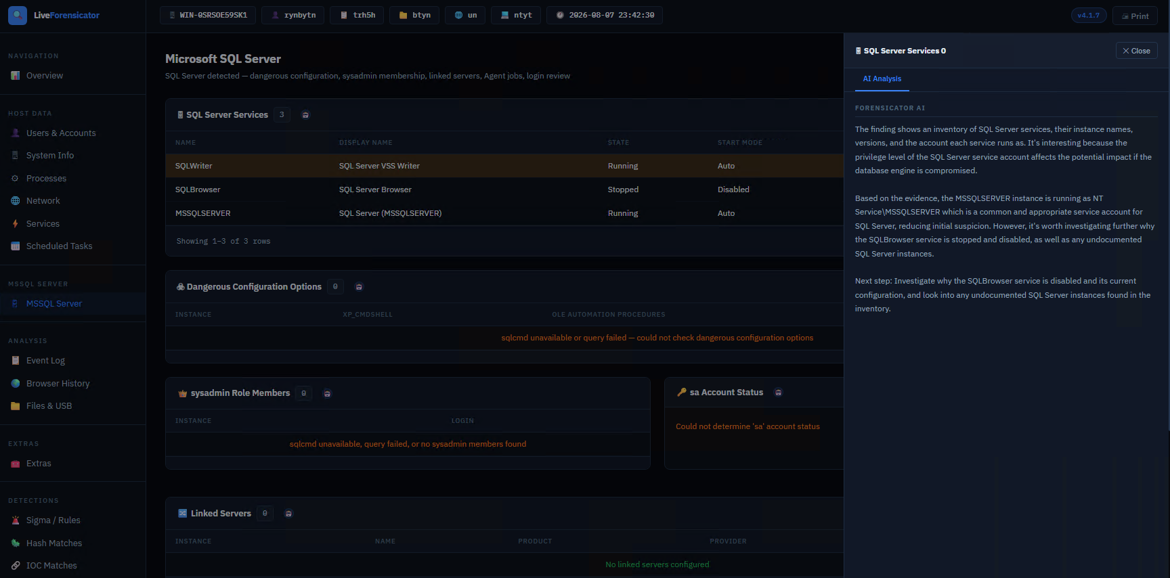
Task: Click the PROVIDER column header in Linked Servers
Action: tap(728, 541)
